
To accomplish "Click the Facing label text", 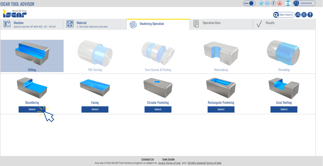I will pos(95,103).
